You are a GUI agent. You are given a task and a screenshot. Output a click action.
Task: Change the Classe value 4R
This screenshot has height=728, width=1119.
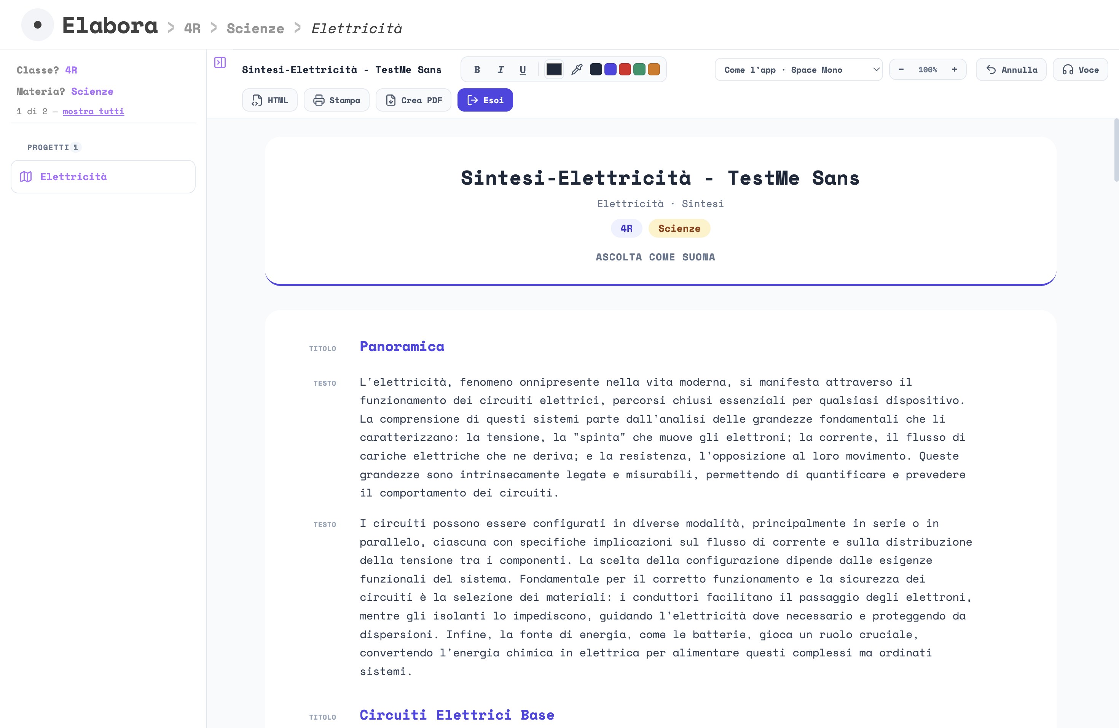point(71,70)
